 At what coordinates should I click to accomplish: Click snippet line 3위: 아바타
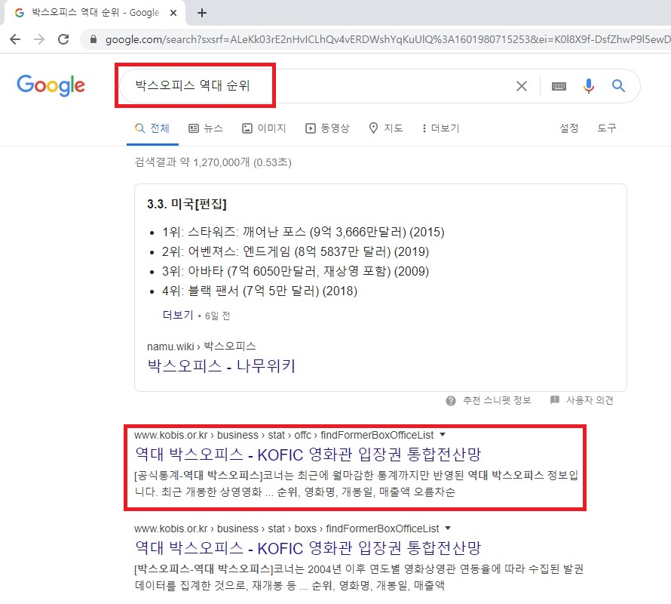coord(296,271)
